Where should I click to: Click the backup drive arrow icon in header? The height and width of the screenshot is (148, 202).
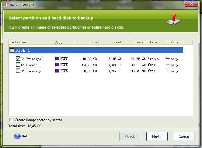[173, 19]
